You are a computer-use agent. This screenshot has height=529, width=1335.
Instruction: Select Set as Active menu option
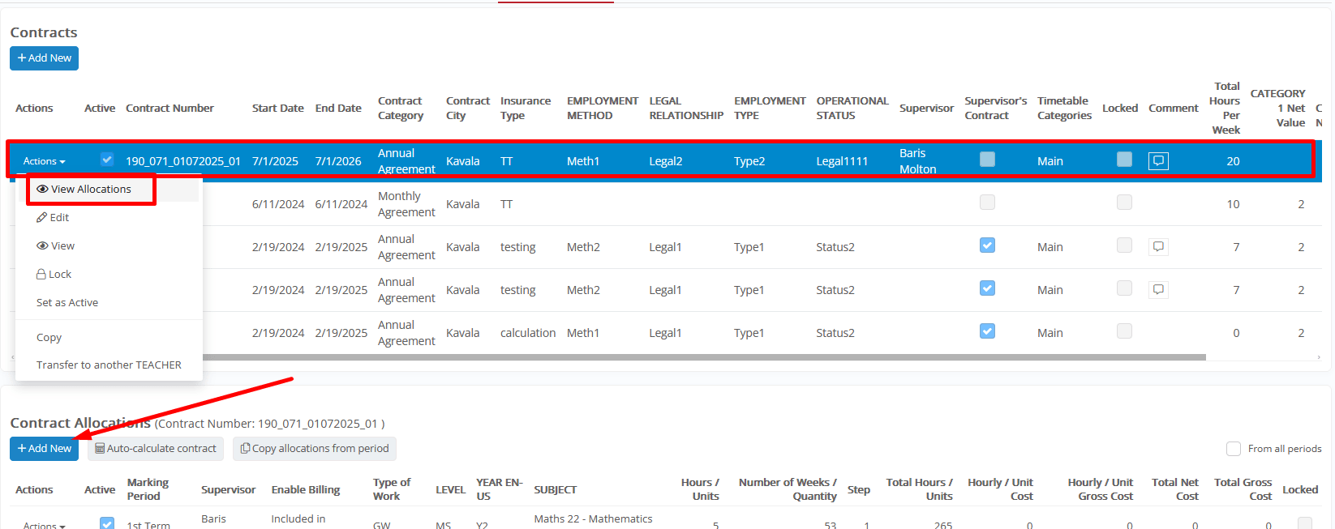tap(67, 302)
